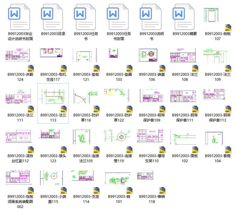The width and height of the screenshot is (236, 214).
Task: Click the label "B9912003-拖板润滑系统装配图002"
Action: pos(20,201)
